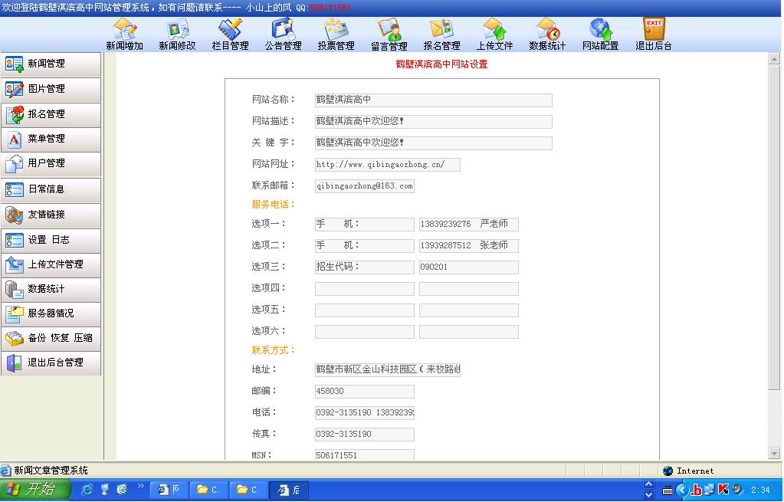784x502 pixels.
Task: Click 友情链接 in the left sidebar
Action: [x=51, y=215]
